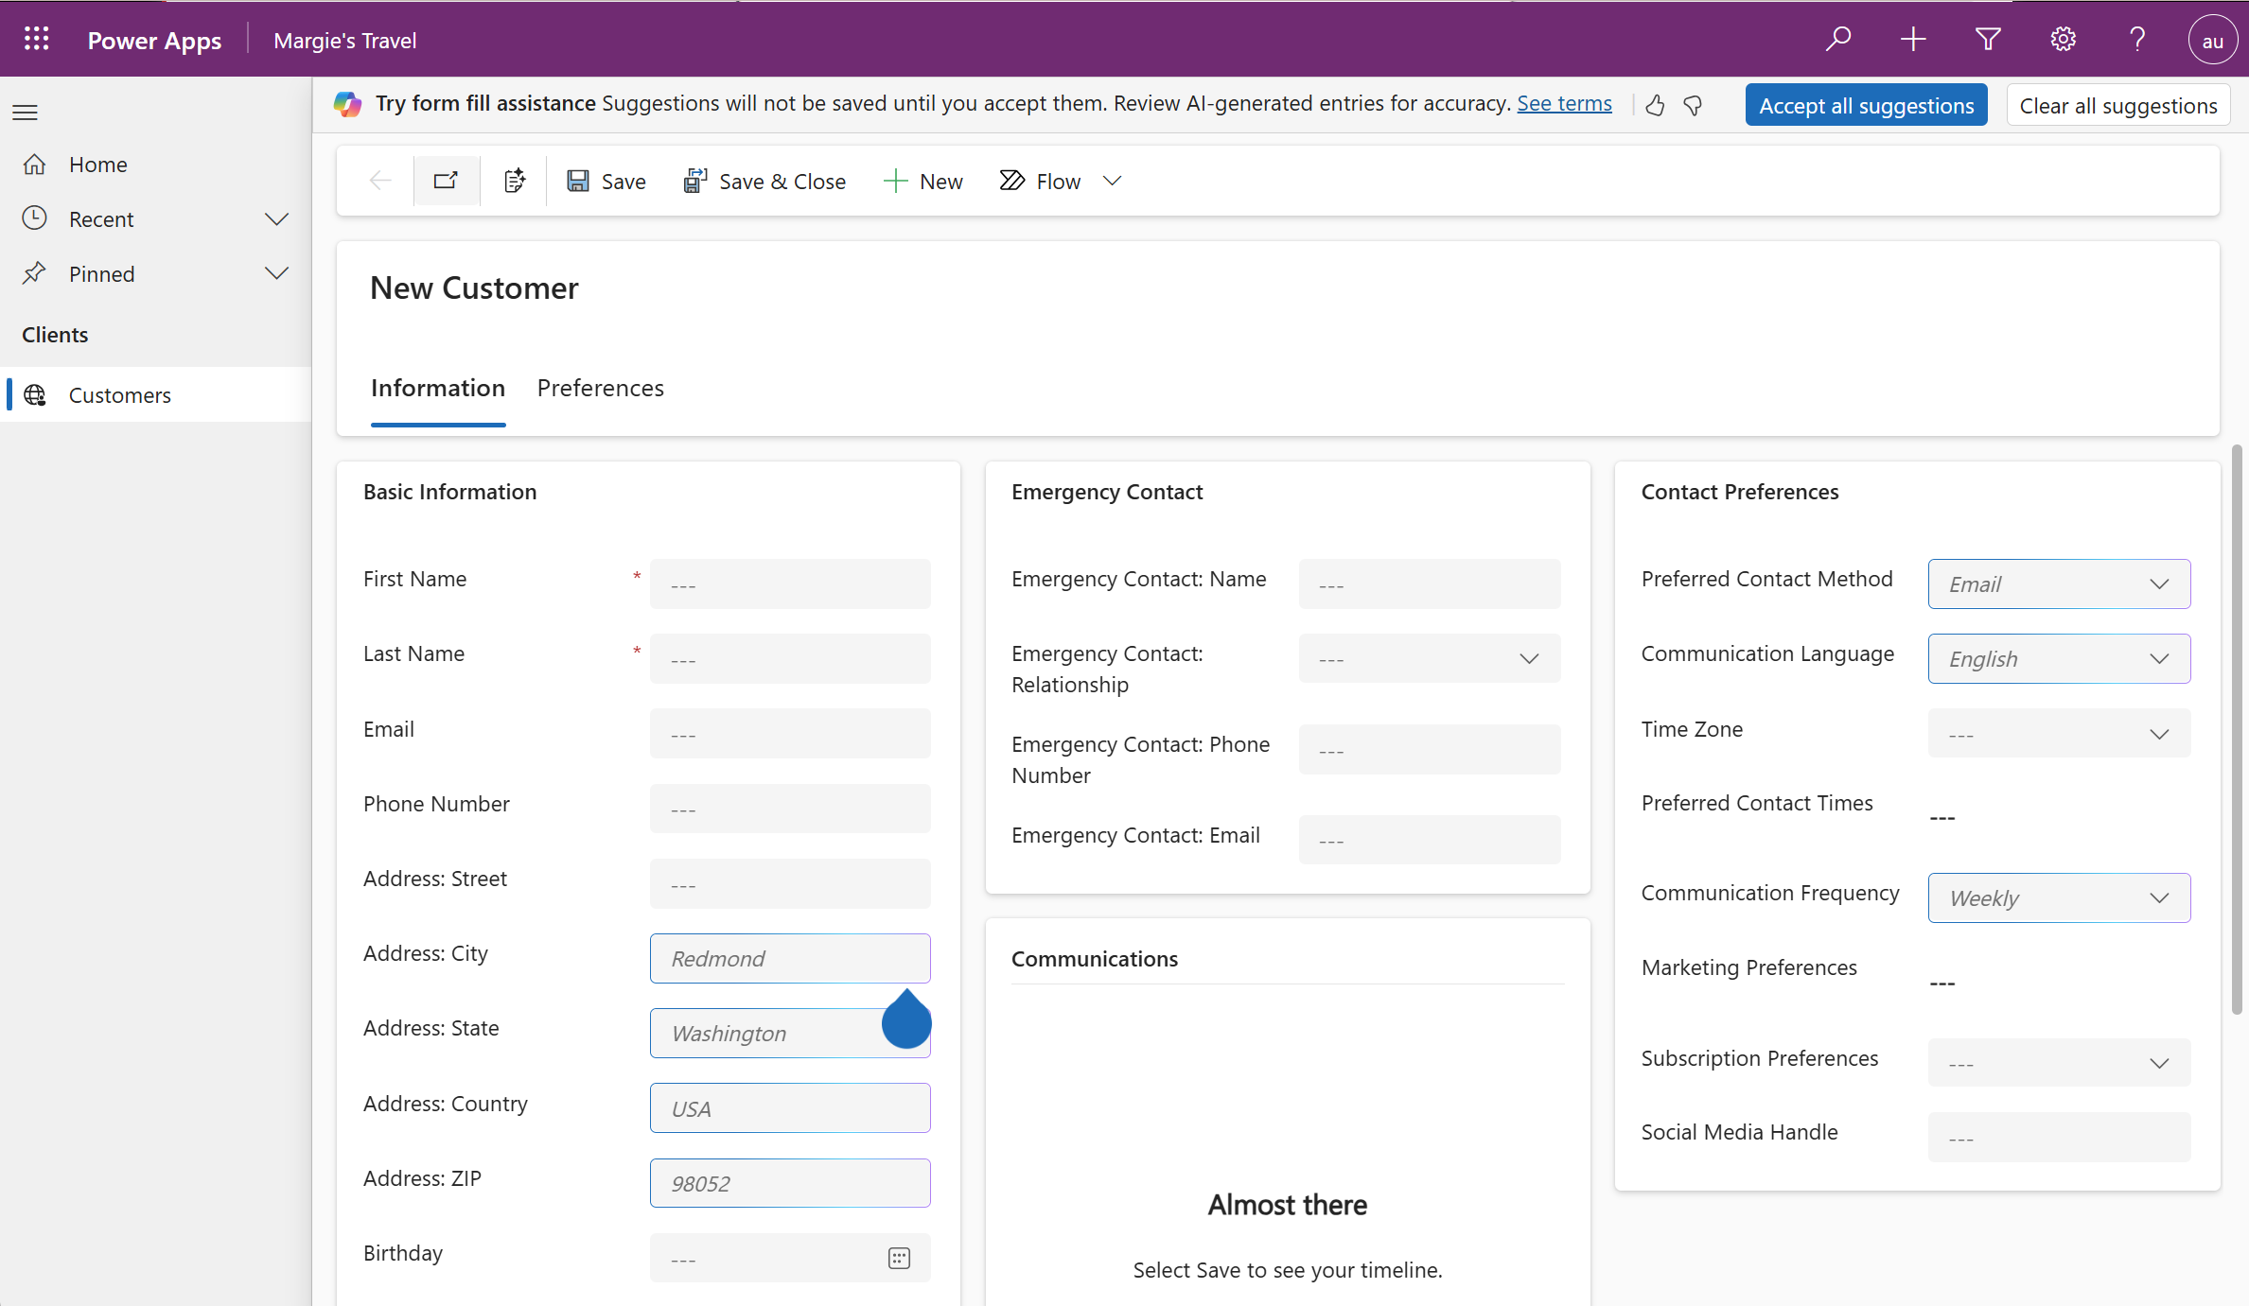Click the Last Name field
2249x1306 pixels.
790,658
